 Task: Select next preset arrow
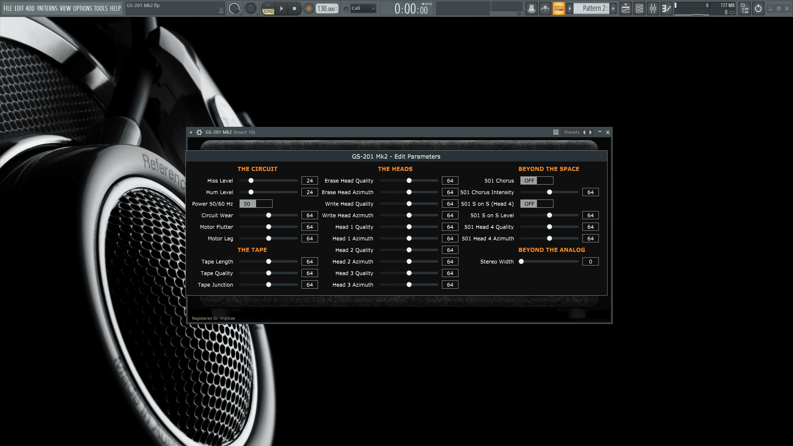coord(591,132)
